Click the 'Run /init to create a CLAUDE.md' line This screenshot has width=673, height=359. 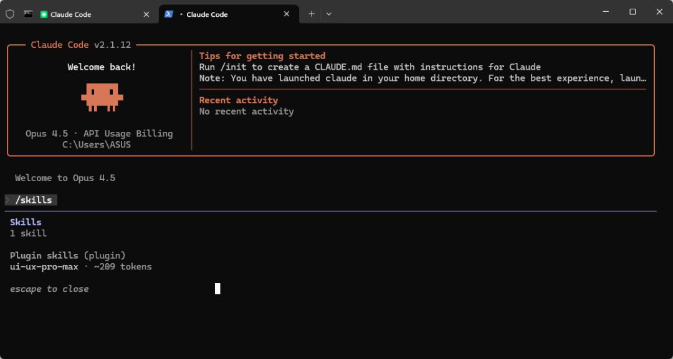pyautogui.click(x=370, y=67)
